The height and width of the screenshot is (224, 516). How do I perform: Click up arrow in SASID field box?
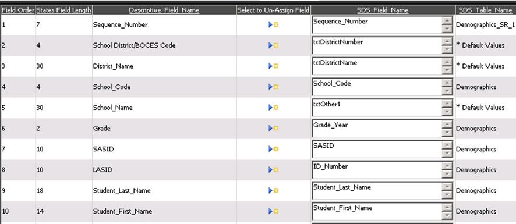[x=447, y=145]
